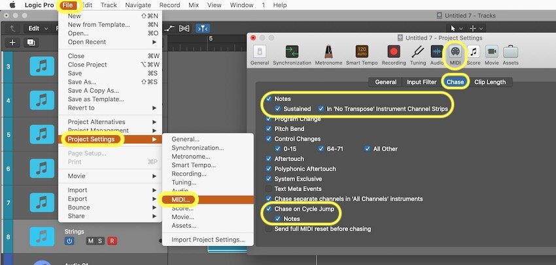Open Smart Tempo settings icon

362,52
